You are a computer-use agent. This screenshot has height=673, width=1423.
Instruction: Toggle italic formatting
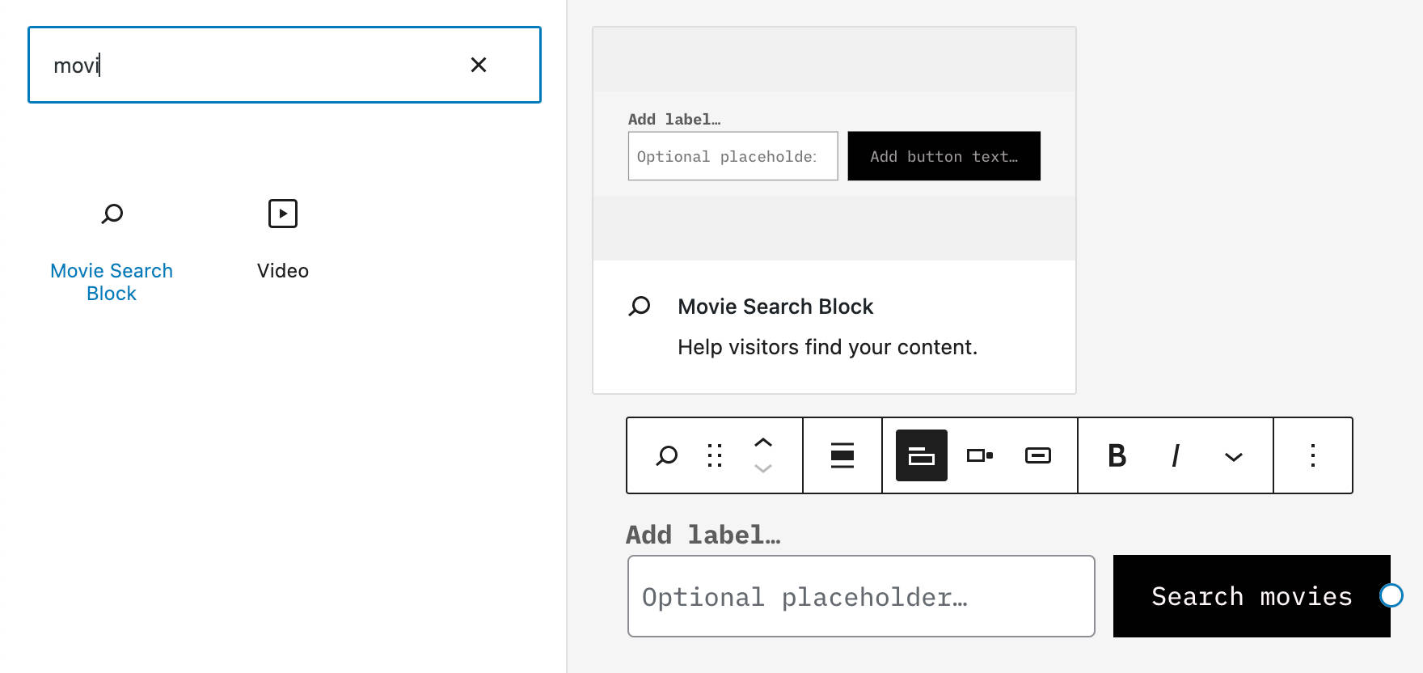pos(1175,455)
